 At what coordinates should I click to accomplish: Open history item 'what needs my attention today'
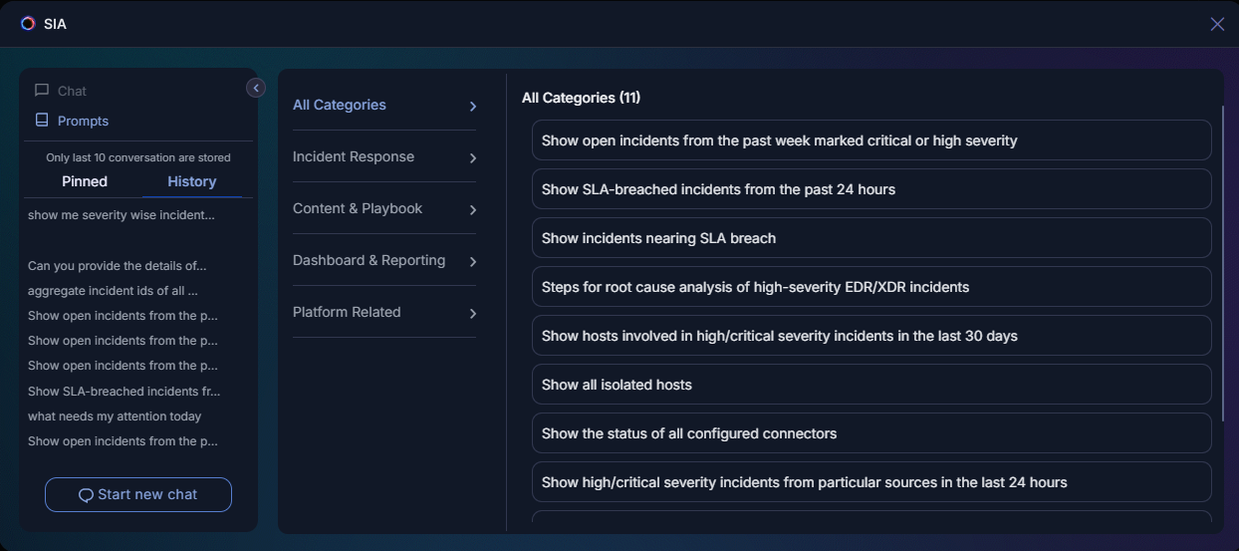tap(115, 416)
